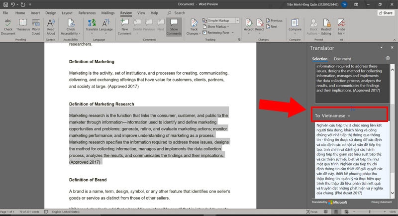
Task: Open Translator settings gear
Action: tap(388, 58)
